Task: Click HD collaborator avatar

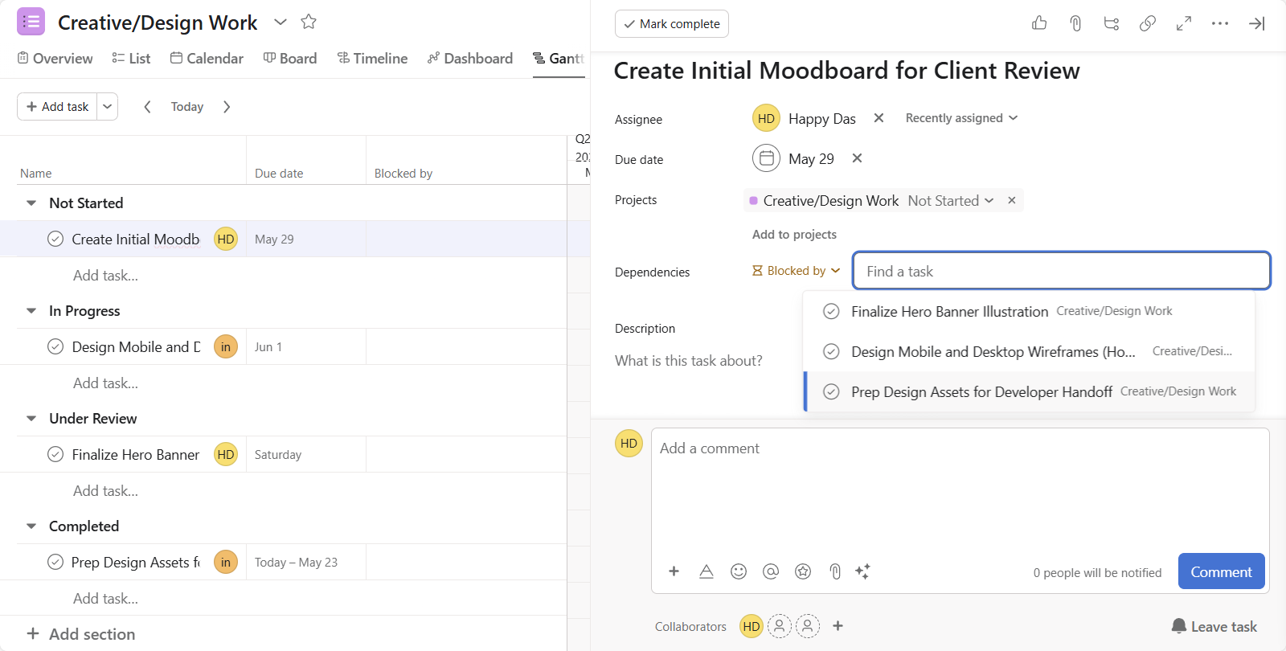Action: pyautogui.click(x=752, y=626)
